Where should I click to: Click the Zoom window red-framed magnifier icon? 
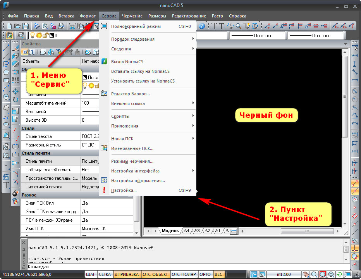pyautogui.click(x=323, y=274)
